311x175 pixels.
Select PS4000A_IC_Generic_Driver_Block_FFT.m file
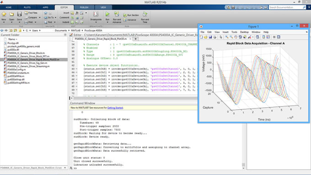pyautogui.click(x=28, y=56)
